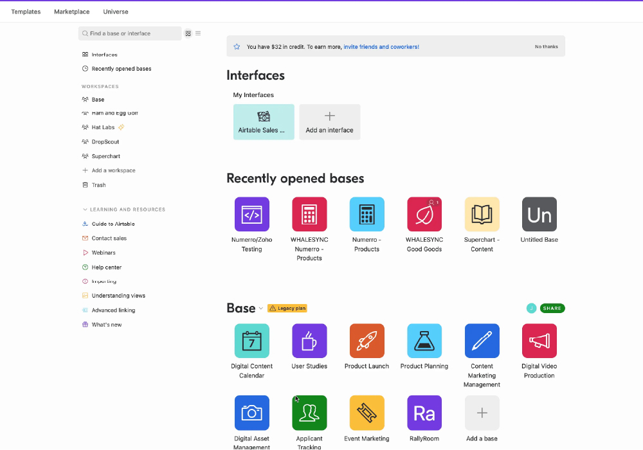Switch to list view layout
The width and height of the screenshot is (643, 450).
click(x=198, y=33)
